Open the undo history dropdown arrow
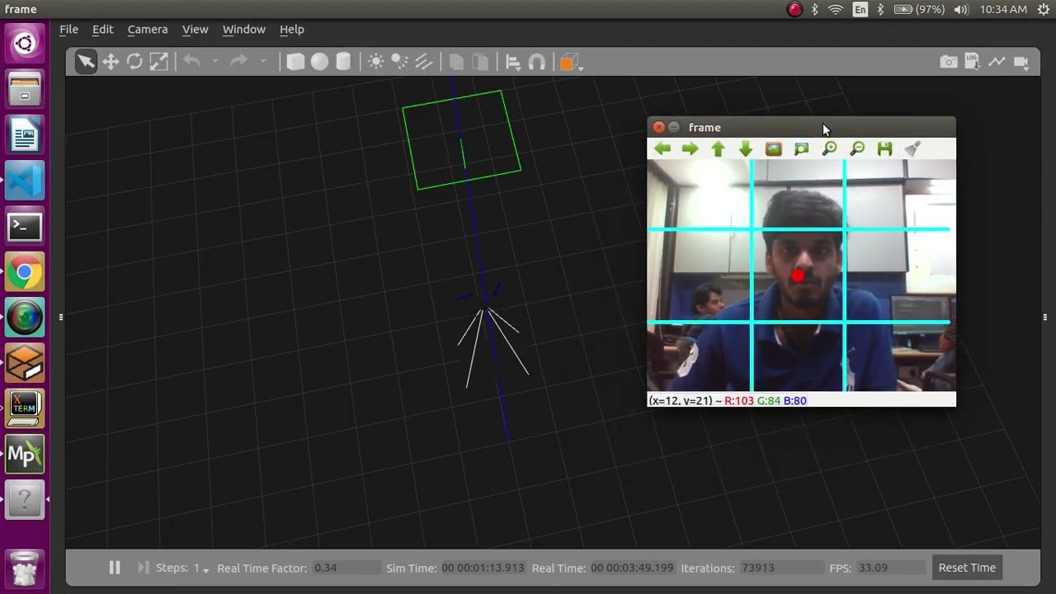The height and width of the screenshot is (594, 1056). (x=215, y=62)
